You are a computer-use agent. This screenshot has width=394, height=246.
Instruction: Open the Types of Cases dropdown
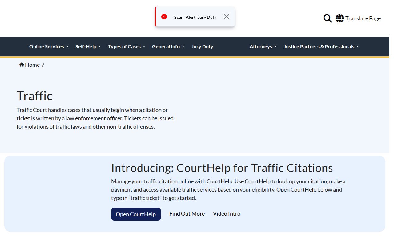(x=127, y=47)
